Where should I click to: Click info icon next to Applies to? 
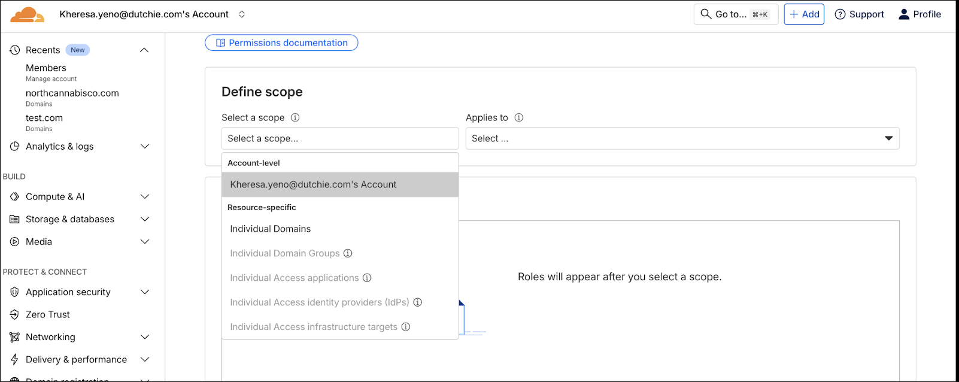(x=519, y=117)
